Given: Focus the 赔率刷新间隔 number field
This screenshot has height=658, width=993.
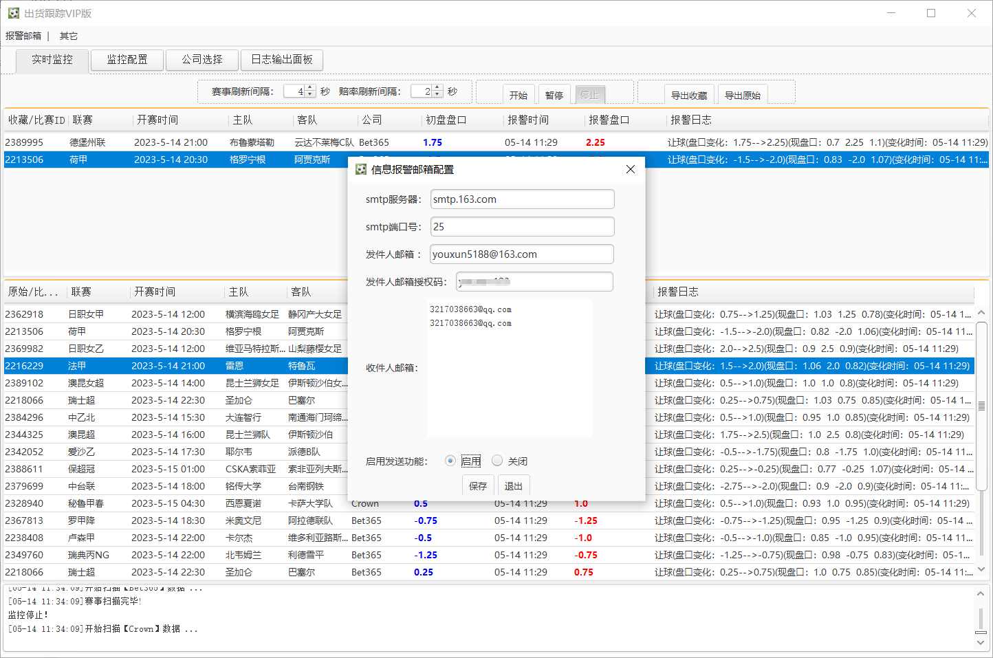Looking at the screenshot, I should (422, 91).
